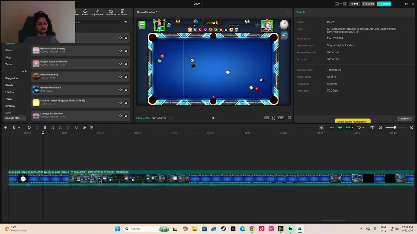The height and width of the screenshot is (234, 417).
Task: Switch to the Templates tab
Action: click(111, 12)
